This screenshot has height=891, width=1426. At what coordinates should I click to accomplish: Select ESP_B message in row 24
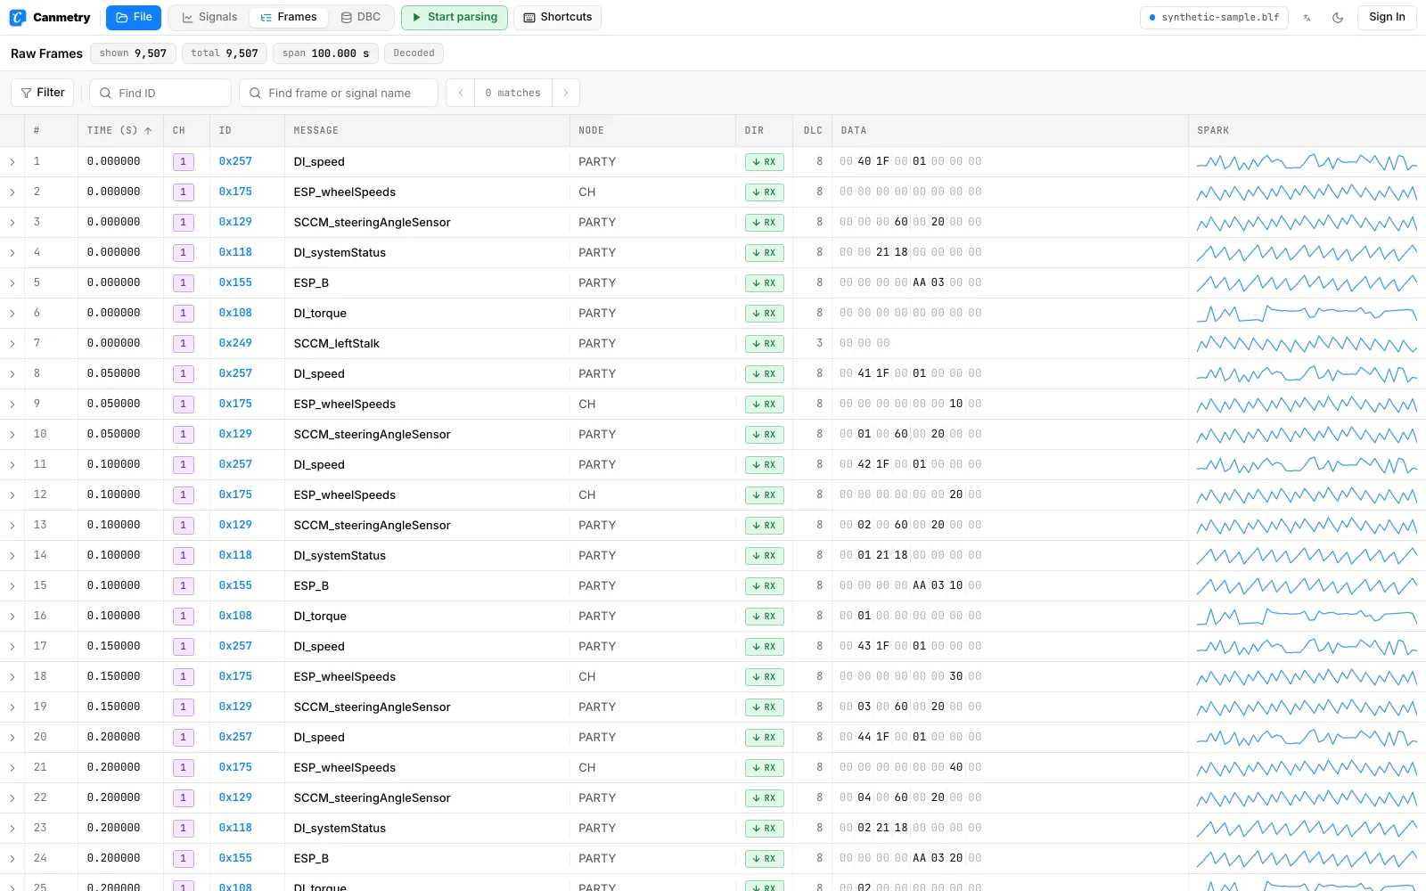311,859
